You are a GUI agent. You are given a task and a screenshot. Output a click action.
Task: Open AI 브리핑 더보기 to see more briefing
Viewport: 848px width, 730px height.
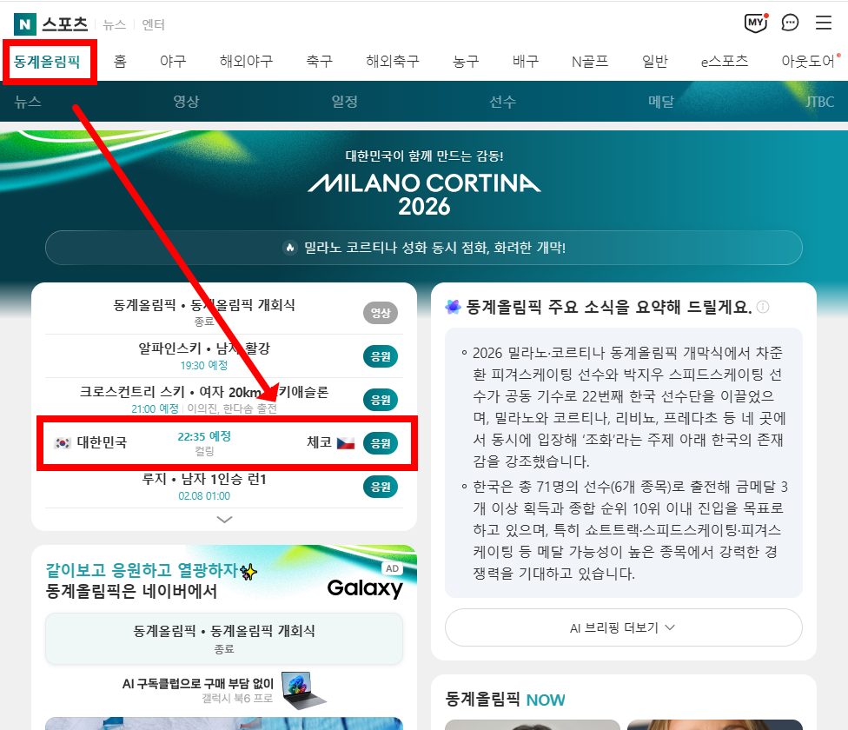619,627
